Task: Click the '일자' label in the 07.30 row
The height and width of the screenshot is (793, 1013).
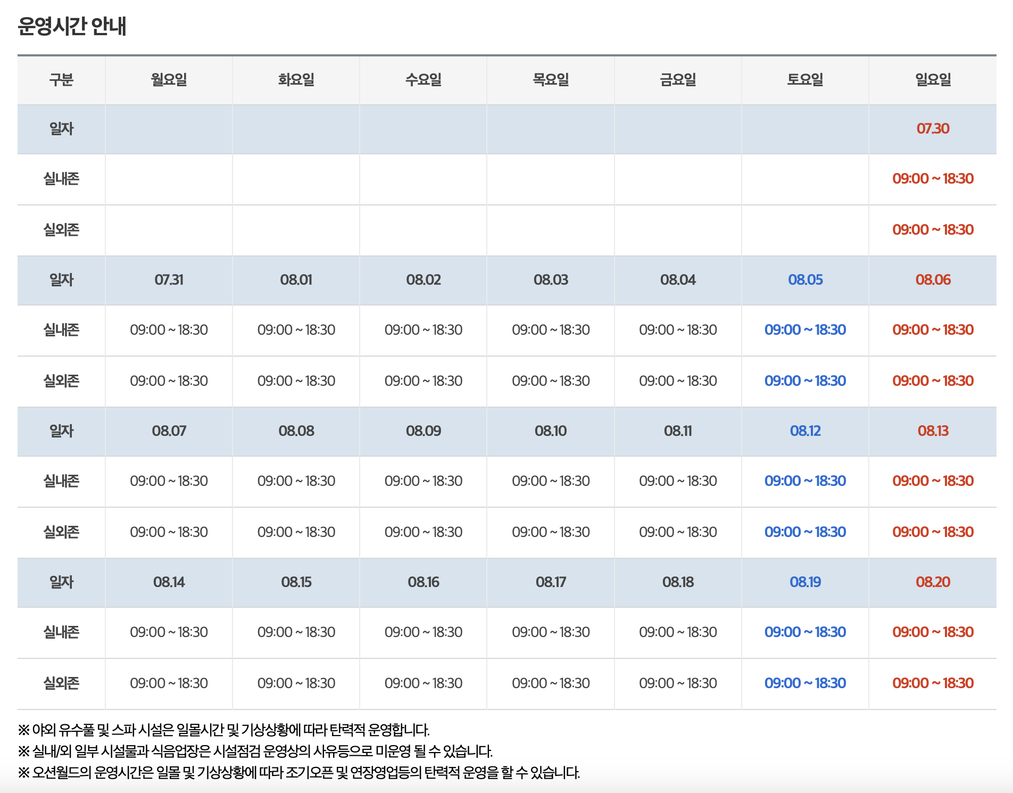Action: tap(61, 129)
